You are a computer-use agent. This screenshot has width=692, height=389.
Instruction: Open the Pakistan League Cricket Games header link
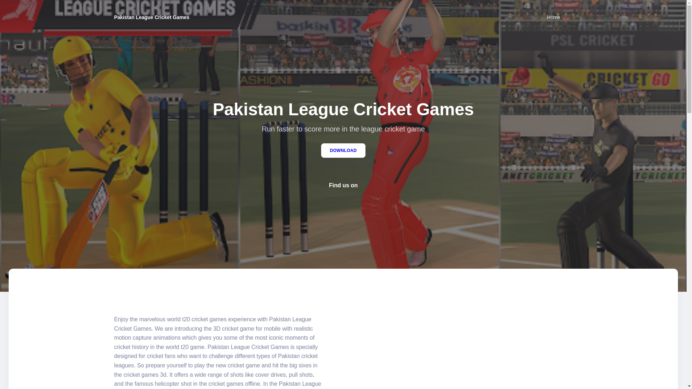tap(151, 17)
